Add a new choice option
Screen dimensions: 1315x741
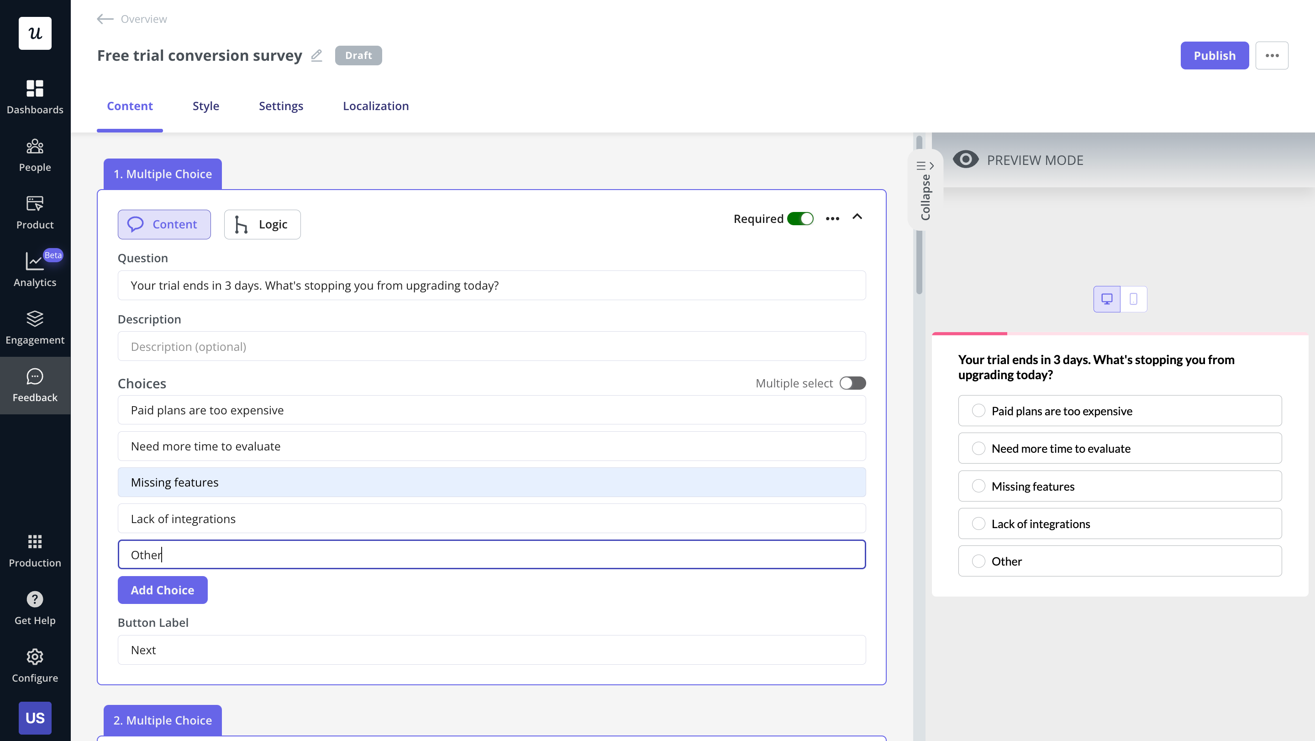click(163, 590)
